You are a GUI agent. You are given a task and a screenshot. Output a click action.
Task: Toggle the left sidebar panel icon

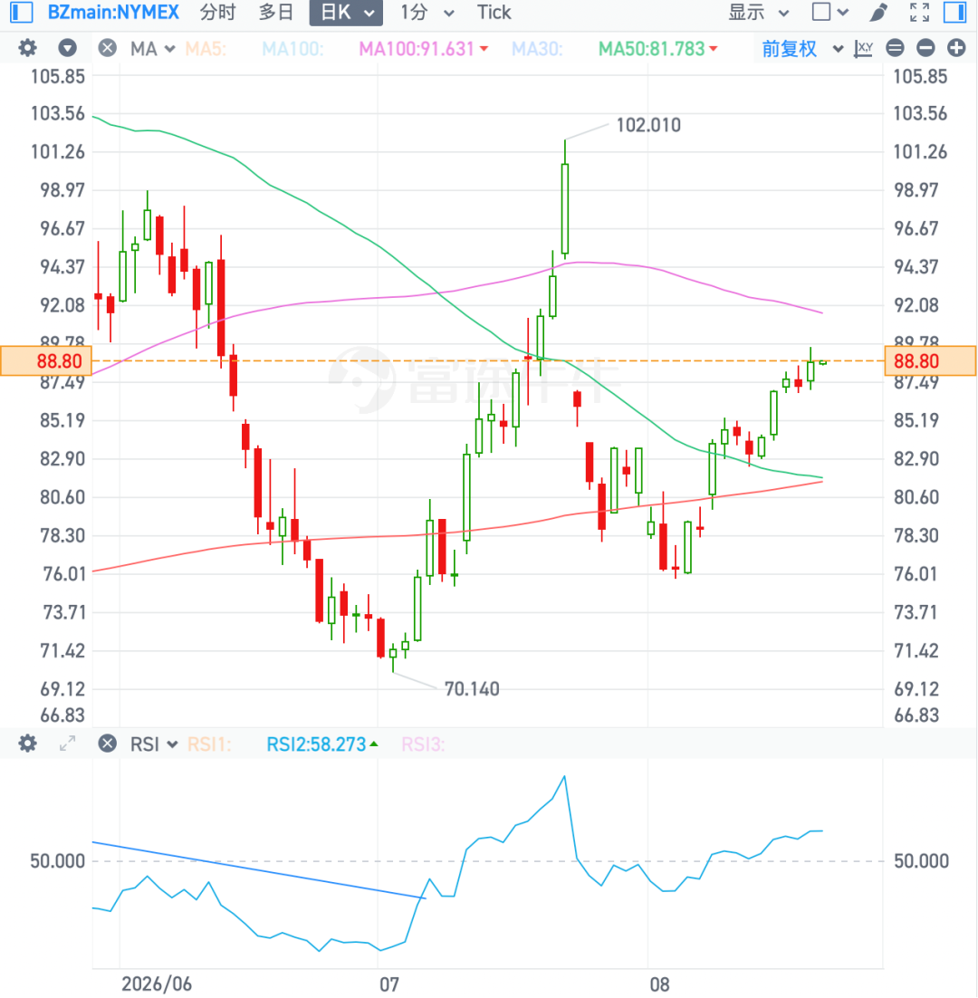22,12
